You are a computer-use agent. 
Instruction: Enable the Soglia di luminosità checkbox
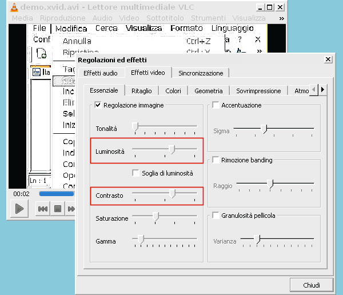135,173
